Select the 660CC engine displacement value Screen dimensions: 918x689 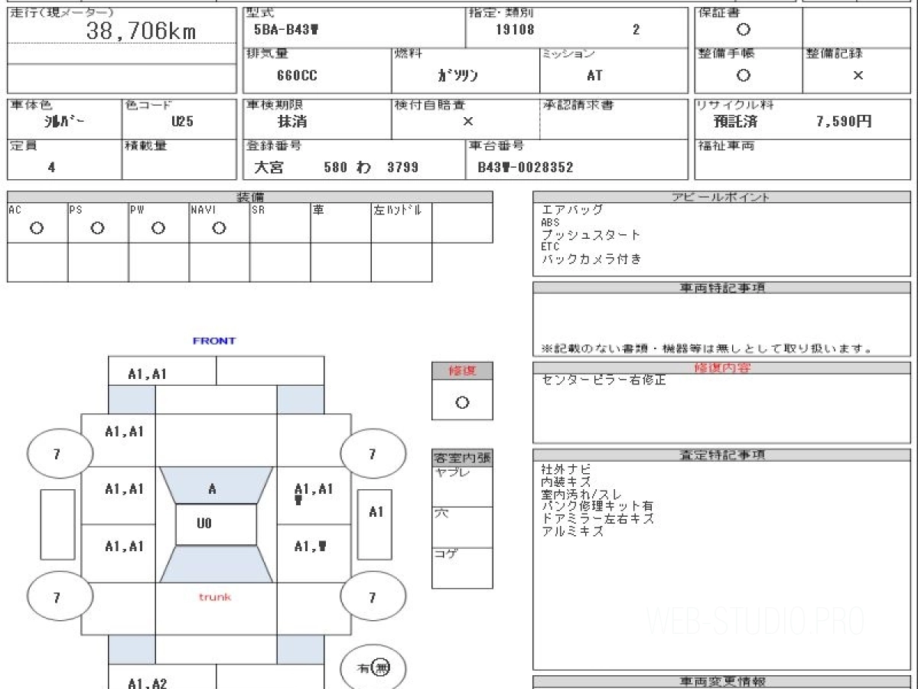(297, 76)
